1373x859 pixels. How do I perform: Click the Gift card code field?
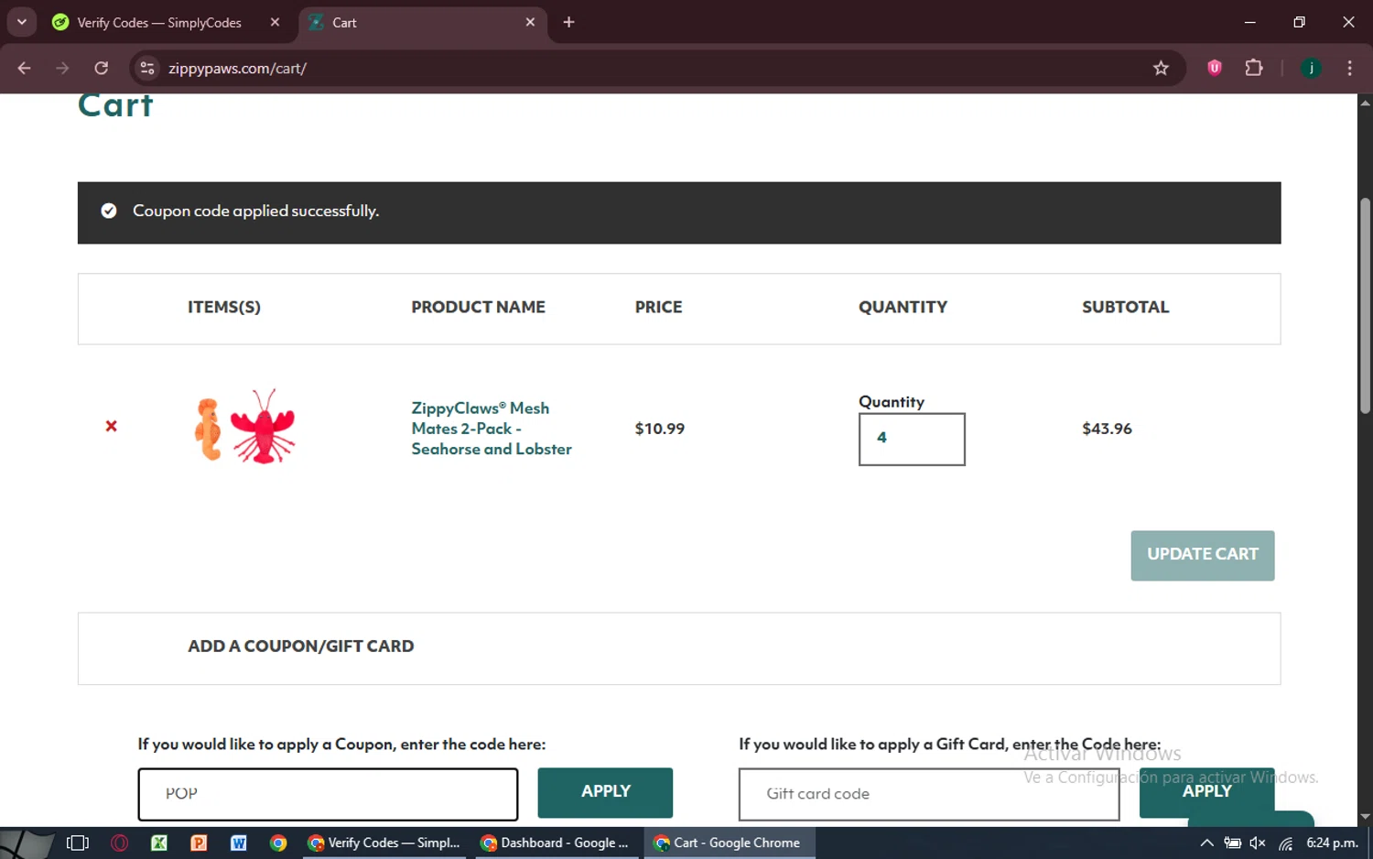click(929, 794)
